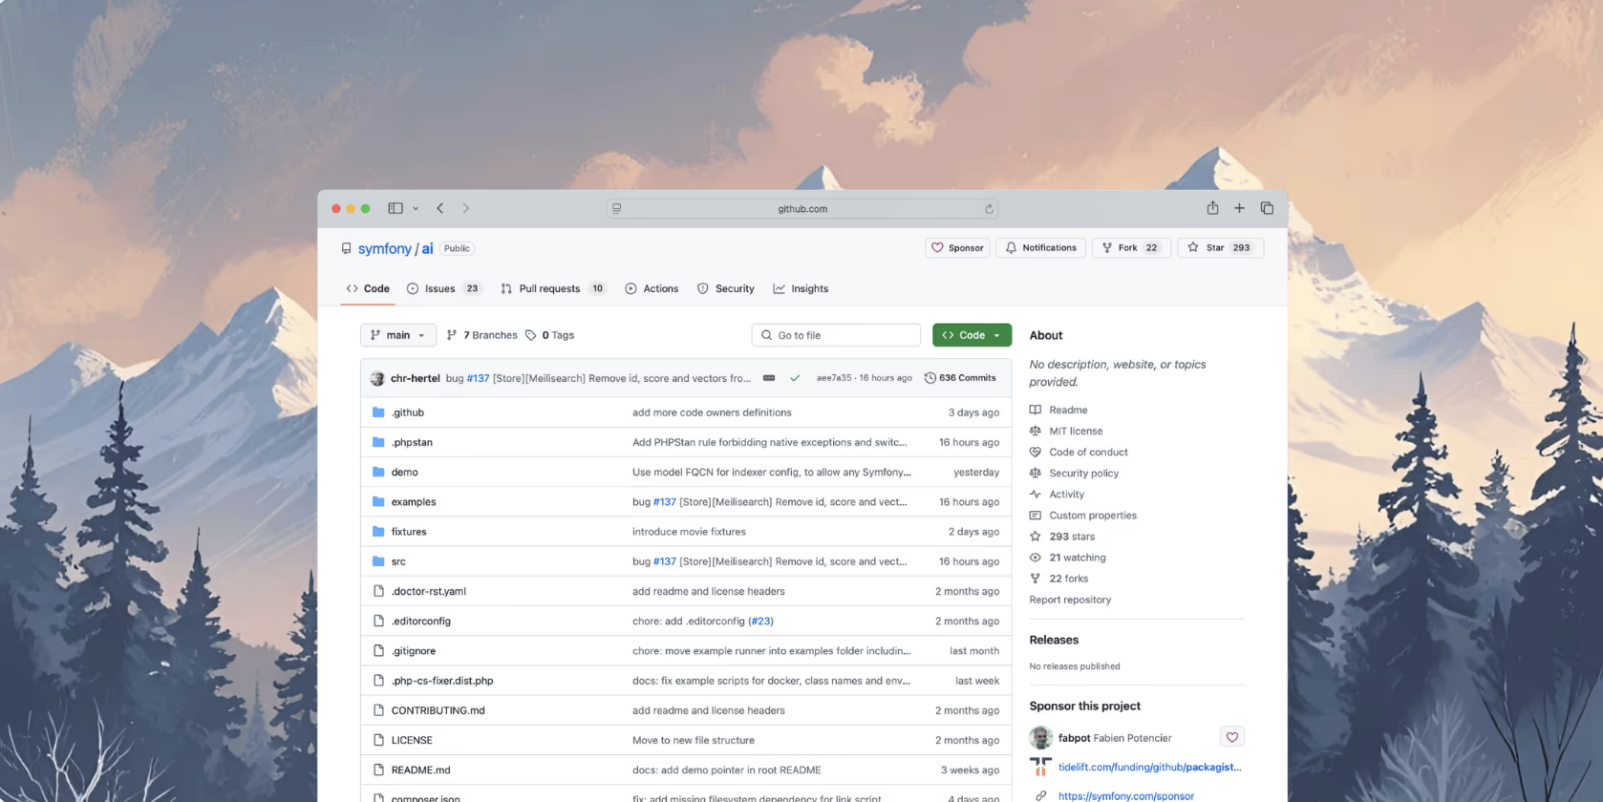This screenshot has width=1603, height=802.
Task: Open the Notifications bell button
Action: tap(1040, 247)
